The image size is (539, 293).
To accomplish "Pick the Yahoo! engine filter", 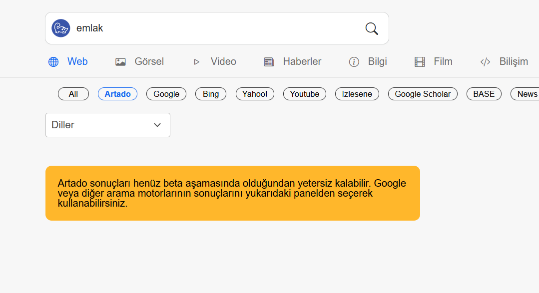I will (x=255, y=94).
